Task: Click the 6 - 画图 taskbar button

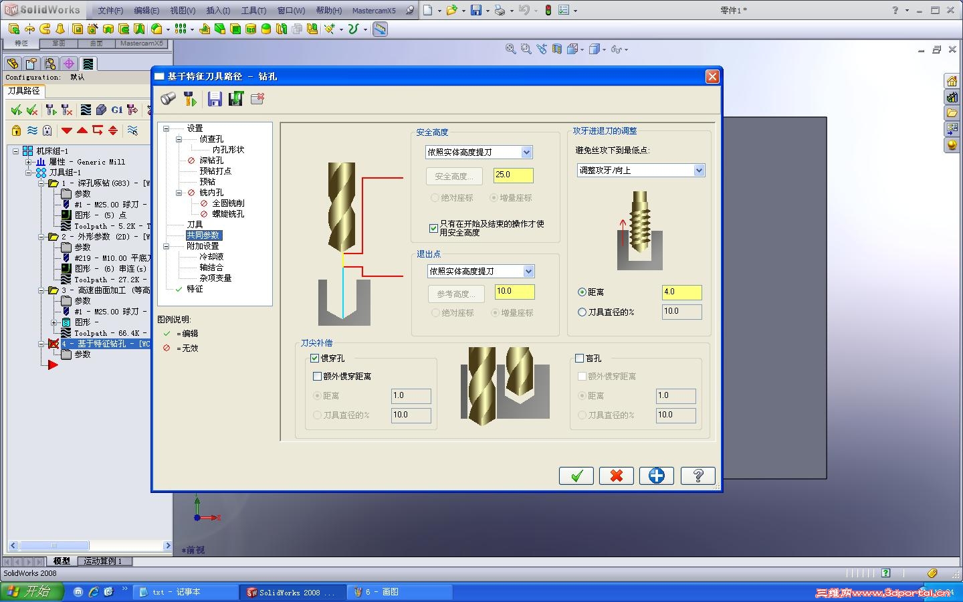Action: pos(399,592)
